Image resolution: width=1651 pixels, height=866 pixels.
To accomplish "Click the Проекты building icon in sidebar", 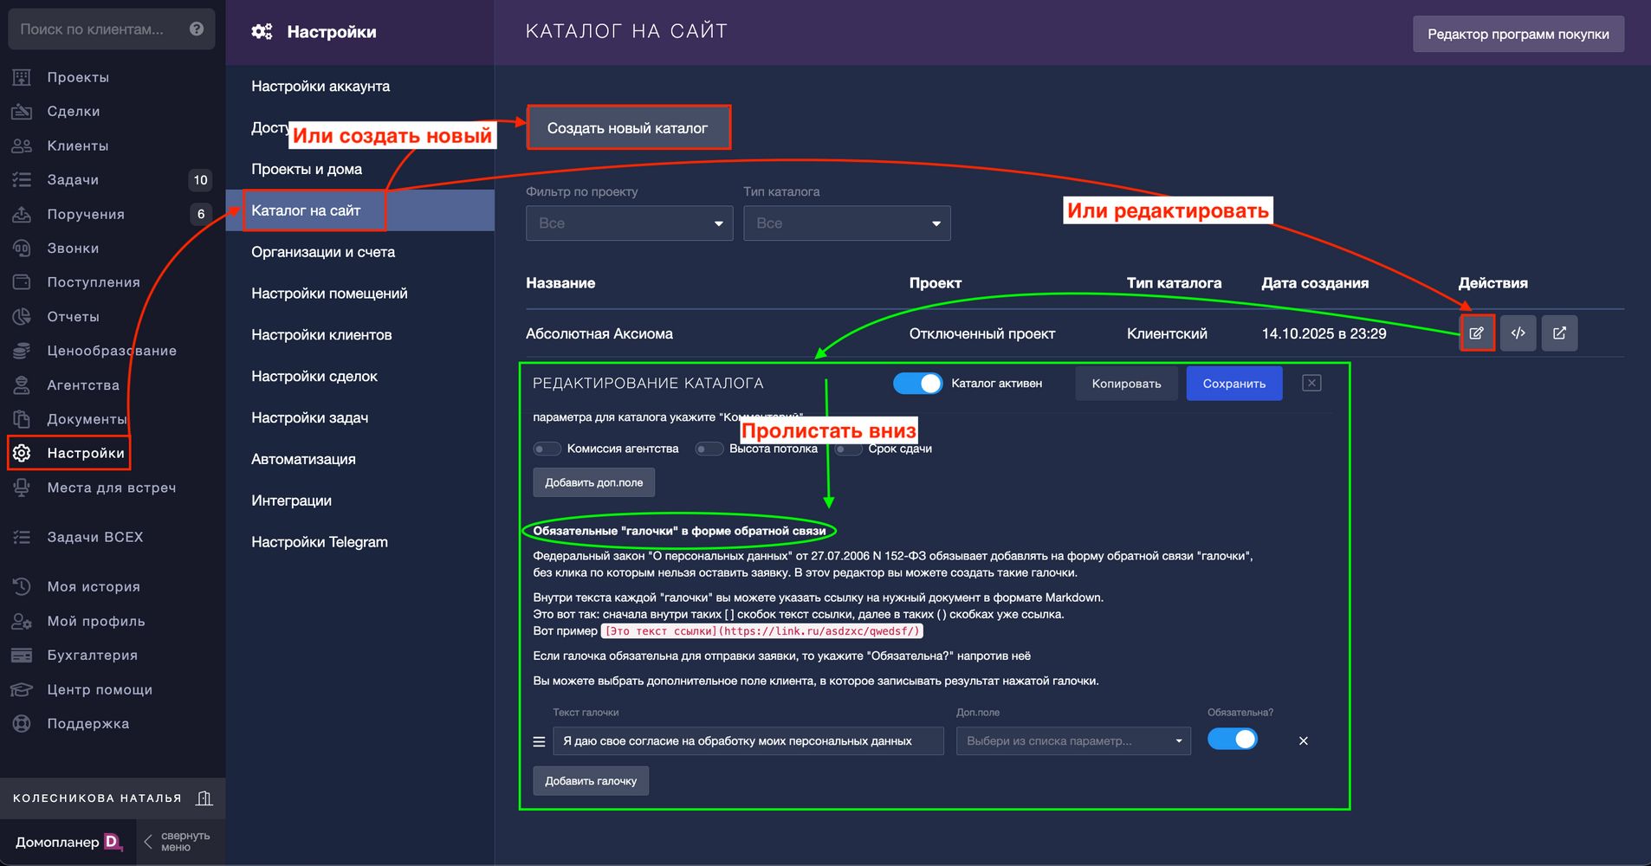I will (22, 77).
